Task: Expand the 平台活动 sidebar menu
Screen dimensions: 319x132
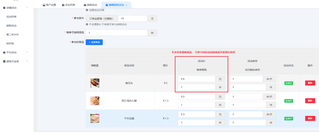Action: (x=27, y=52)
